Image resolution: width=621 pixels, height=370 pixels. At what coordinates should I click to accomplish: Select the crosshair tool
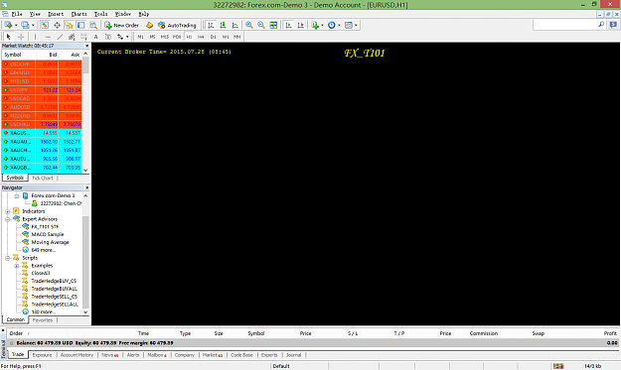(x=21, y=37)
